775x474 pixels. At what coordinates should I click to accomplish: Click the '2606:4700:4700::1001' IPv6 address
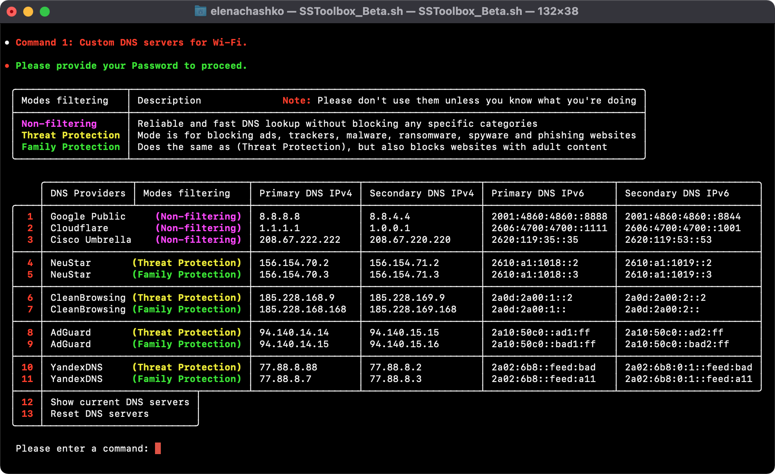[x=683, y=228]
